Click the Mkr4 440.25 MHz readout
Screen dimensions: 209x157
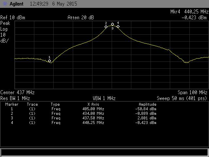click(189, 11)
